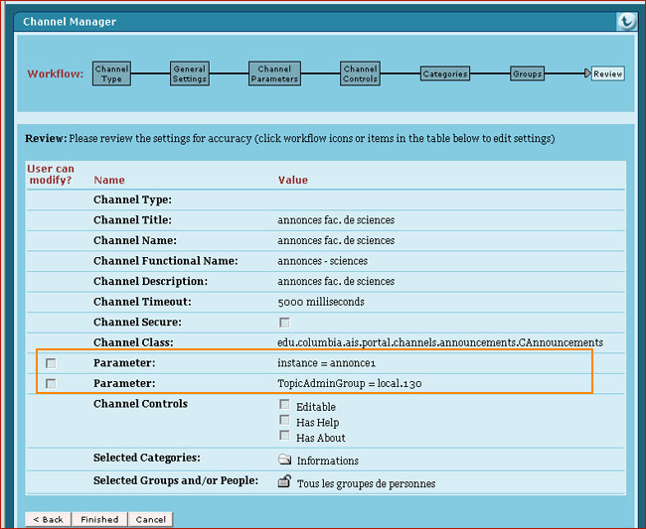This screenshot has height=529, width=646.
Task: Open General Settings workflow step
Action: click(189, 74)
